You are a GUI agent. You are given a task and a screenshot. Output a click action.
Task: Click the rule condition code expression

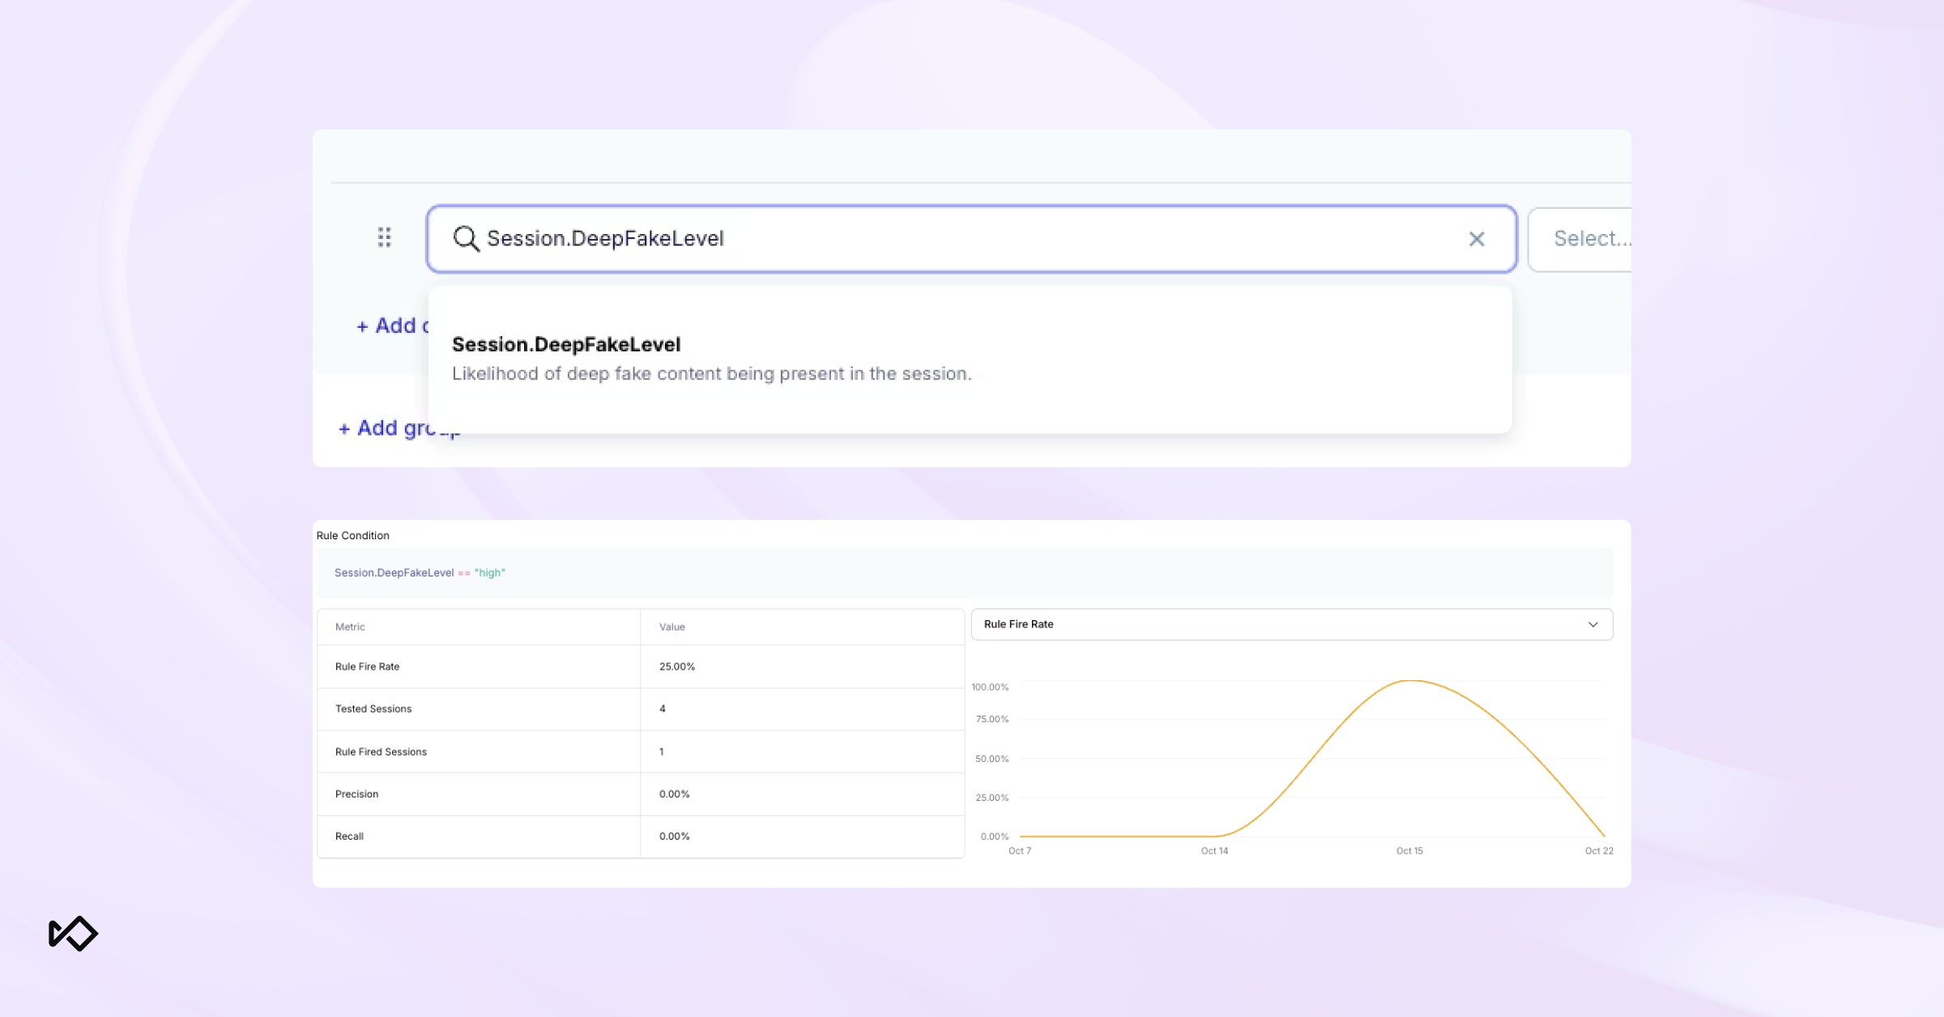point(420,572)
